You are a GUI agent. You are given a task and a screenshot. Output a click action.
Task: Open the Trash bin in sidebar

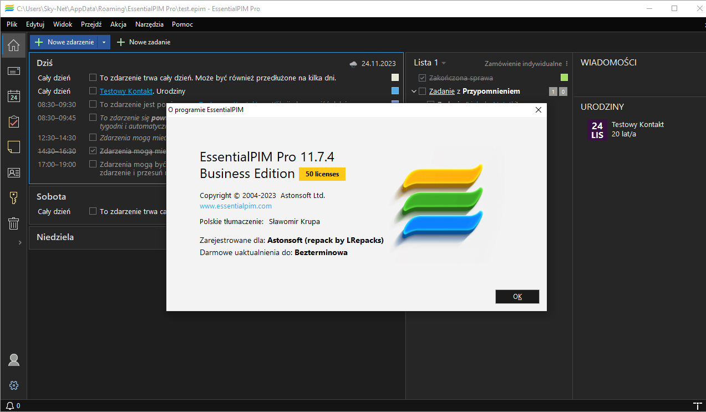14,223
